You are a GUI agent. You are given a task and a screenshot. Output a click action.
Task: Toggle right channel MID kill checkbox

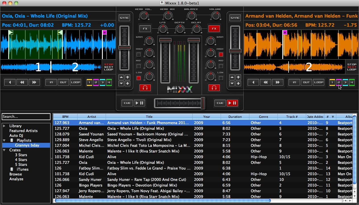pyautogui.click(x=221, y=66)
